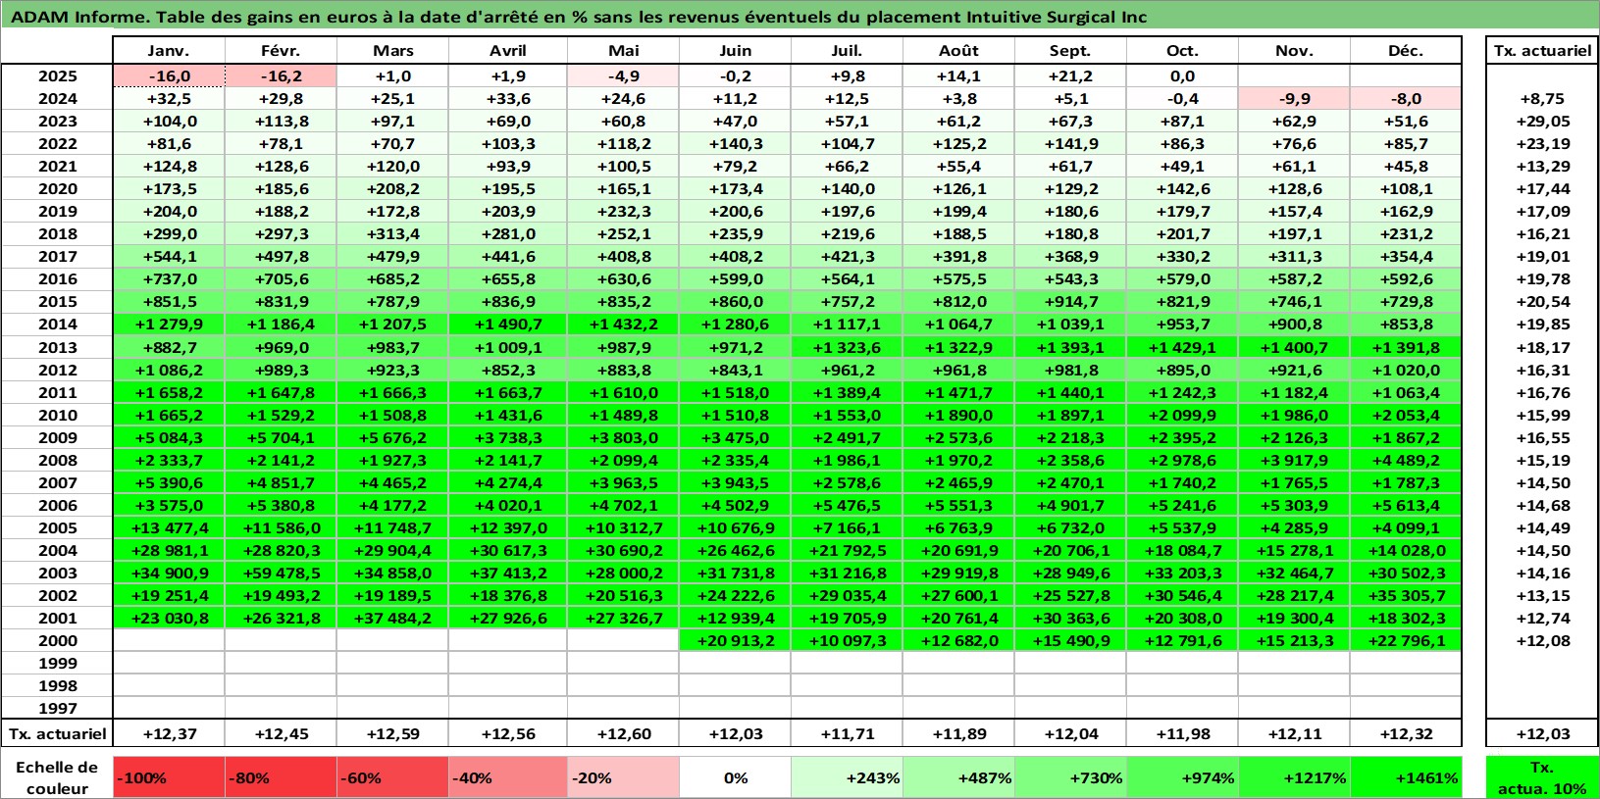Select the -60% color scale swatch

click(392, 777)
